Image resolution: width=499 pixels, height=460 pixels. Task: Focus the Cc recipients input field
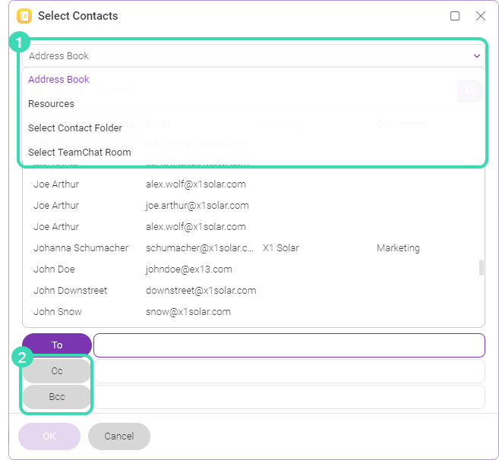point(289,371)
